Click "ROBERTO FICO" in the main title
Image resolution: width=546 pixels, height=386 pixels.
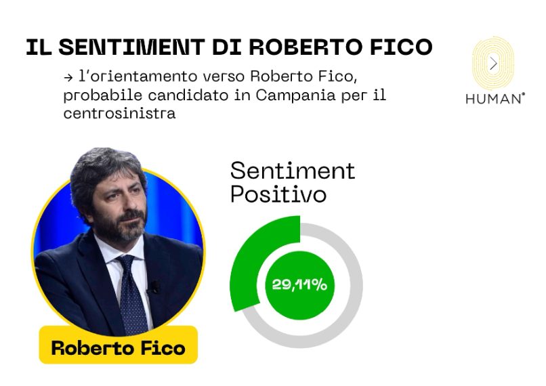tap(341, 47)
